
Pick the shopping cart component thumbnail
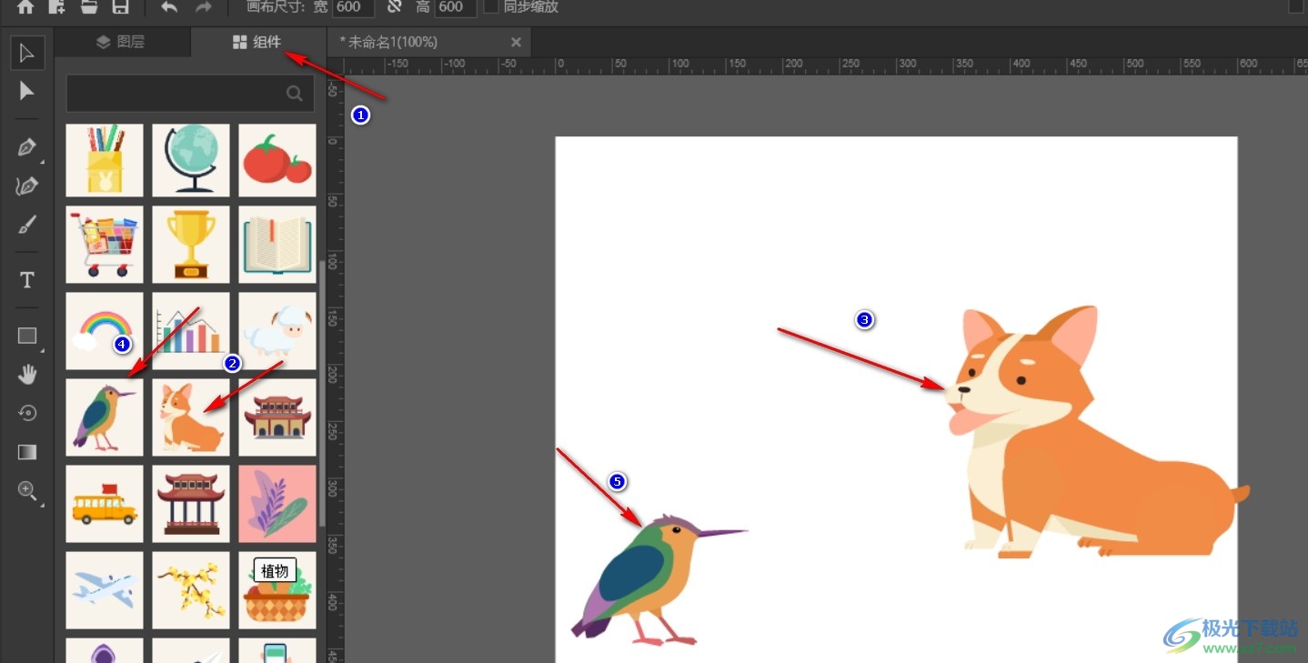[x=105, y=244]
